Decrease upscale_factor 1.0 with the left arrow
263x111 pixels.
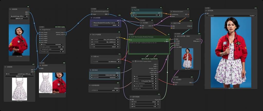pyautogui.click(x=134, y=86)
